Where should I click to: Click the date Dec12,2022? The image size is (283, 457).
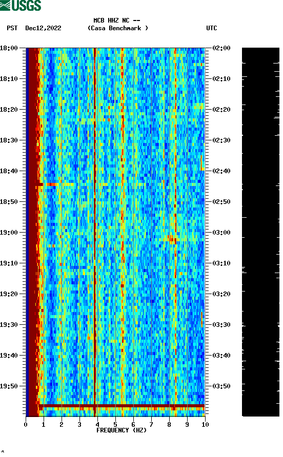tap(43, 28)
